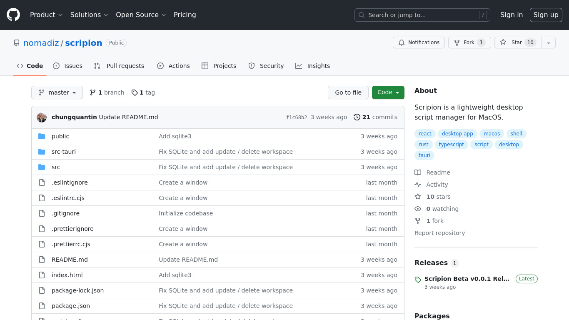Image resolution: width=569 pixels, height=320 pixels.
Task: Click the eye icon beside 0 watching
Action: [418, 209]
